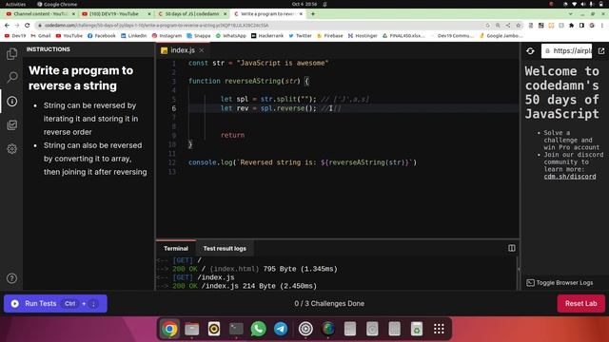Open the Trash from the dock
609x342 pixels.
(417, 329)
